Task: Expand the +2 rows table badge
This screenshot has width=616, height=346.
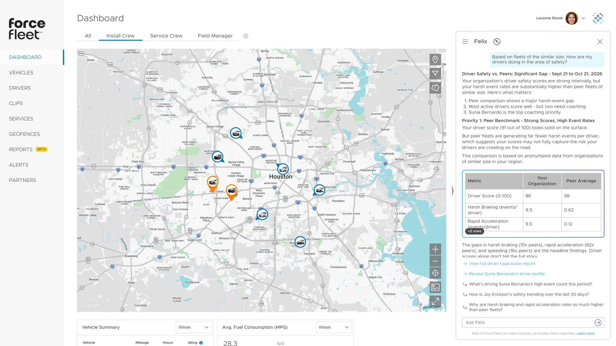Action: pyautogui.click(x=475, y=231)
